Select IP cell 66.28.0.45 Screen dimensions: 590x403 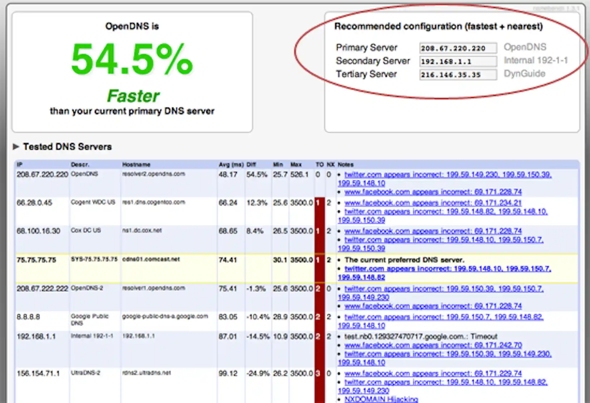point(34,203)
